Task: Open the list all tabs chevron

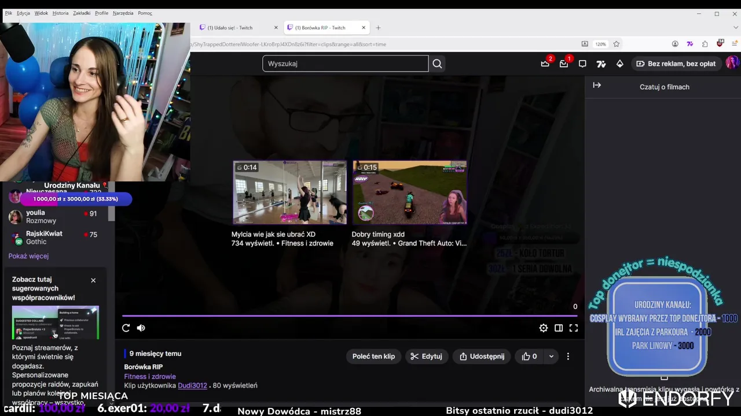Action: pos(736,28)
